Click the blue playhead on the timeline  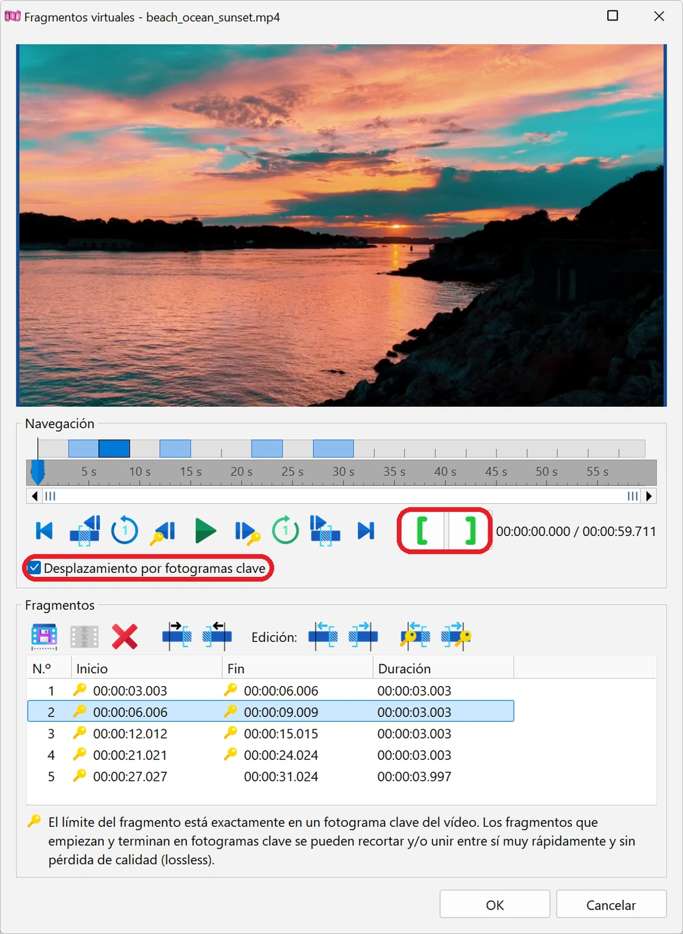(38, 471)
